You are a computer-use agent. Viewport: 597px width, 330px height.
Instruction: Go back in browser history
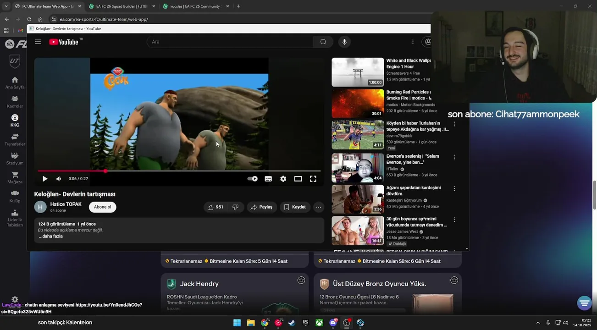coord(6,19)
